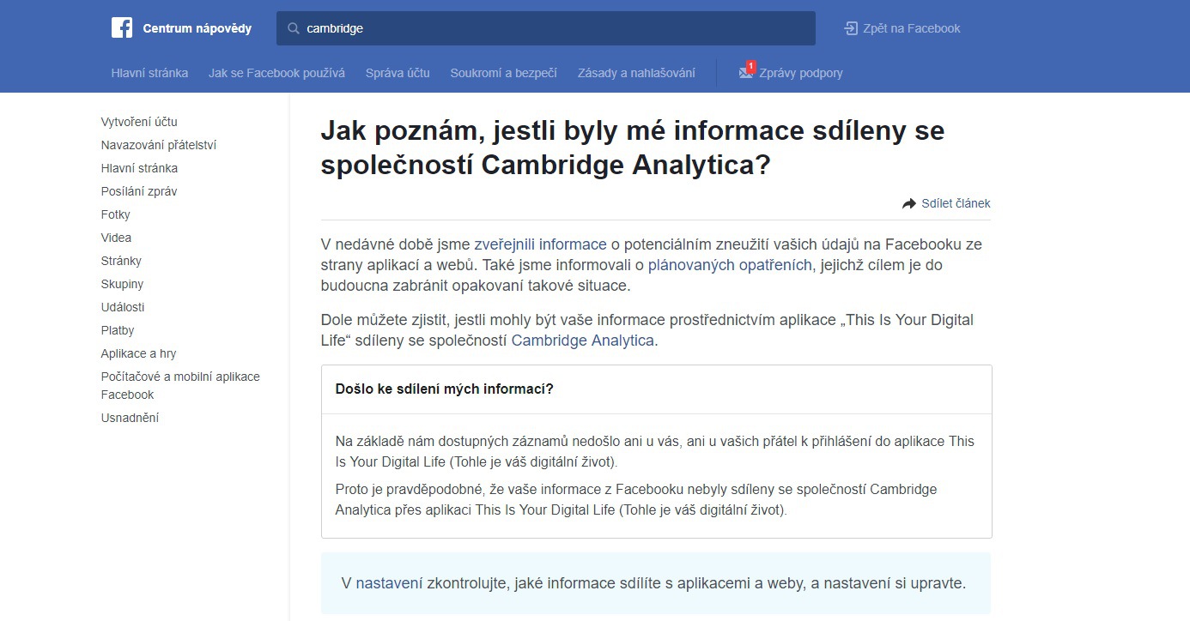Viewport: 1190px width, 621px height.
Task: Switch to Jak se Facebook používá section
Action: coord(276,73)
